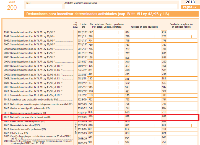Viewport: 200px width, 145px height.
Task: Click the Apellidos y nombre o razón social field
Action: point(121,6)
